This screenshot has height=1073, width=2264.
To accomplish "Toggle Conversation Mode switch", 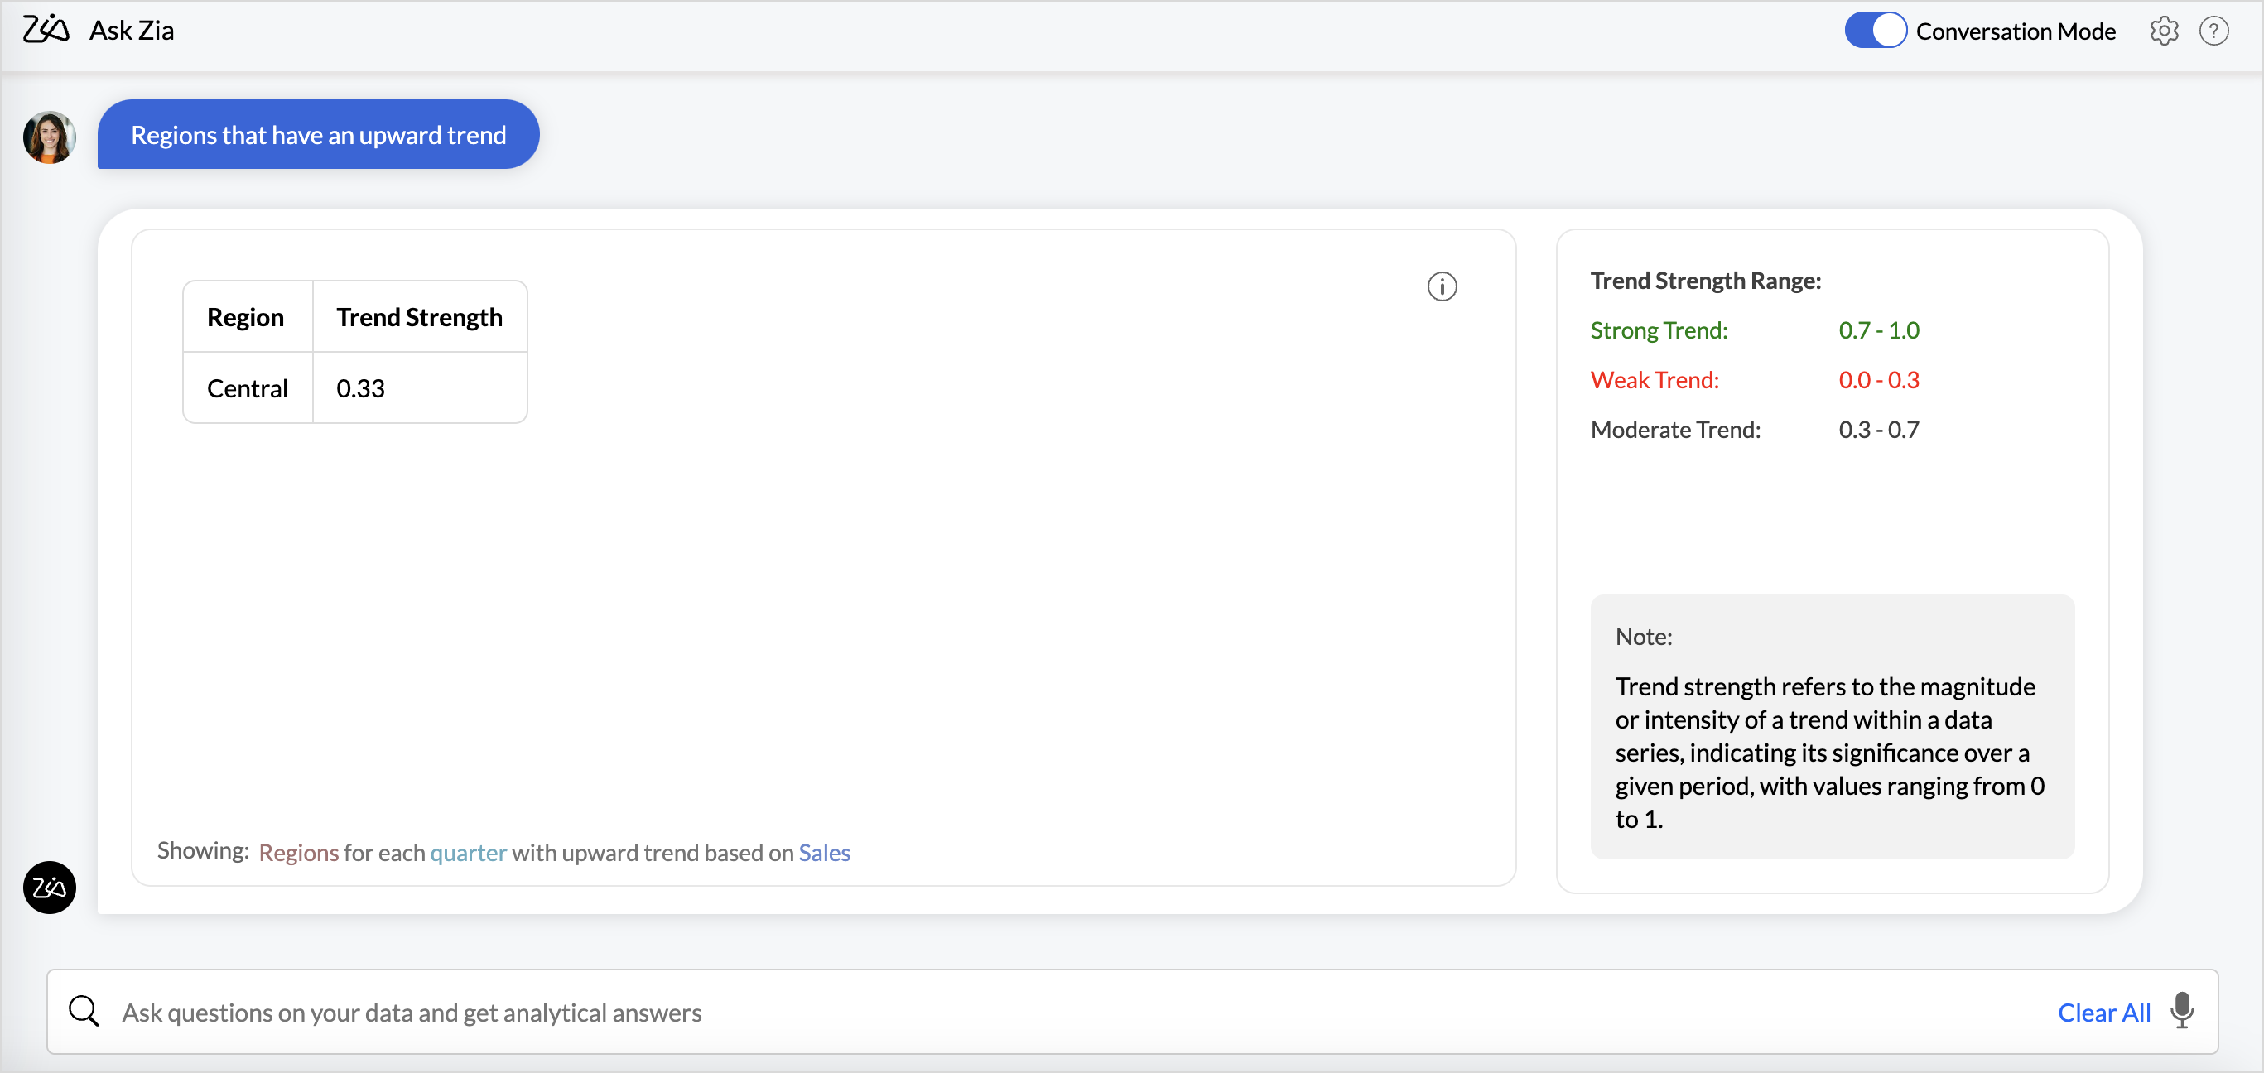I will pos(1874,31).
